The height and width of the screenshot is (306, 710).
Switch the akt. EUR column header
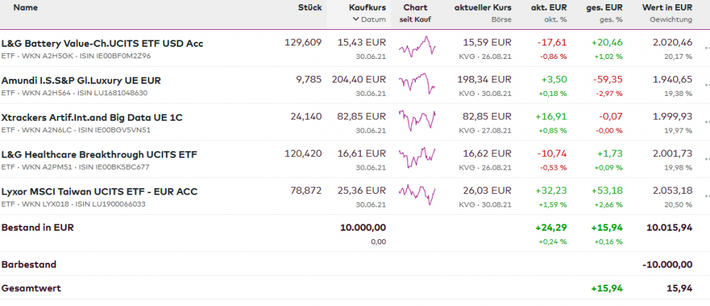point(549,7)
